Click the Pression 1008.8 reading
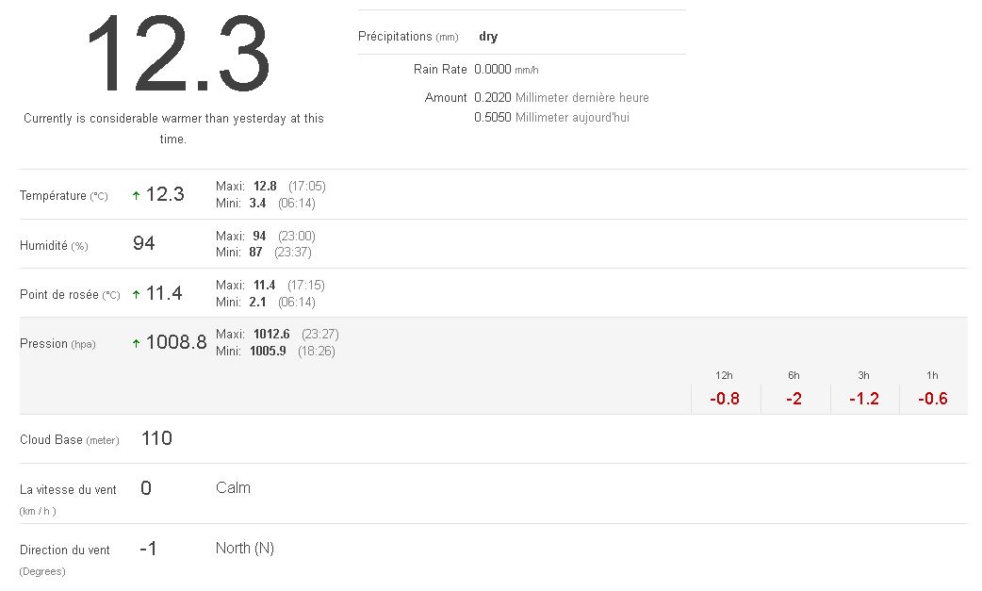The image size is (982, 591). click(x=175, y=342)
